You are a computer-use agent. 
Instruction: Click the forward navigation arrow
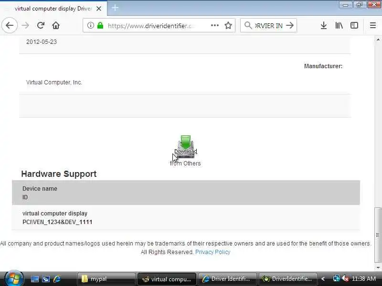click(25, 25)
